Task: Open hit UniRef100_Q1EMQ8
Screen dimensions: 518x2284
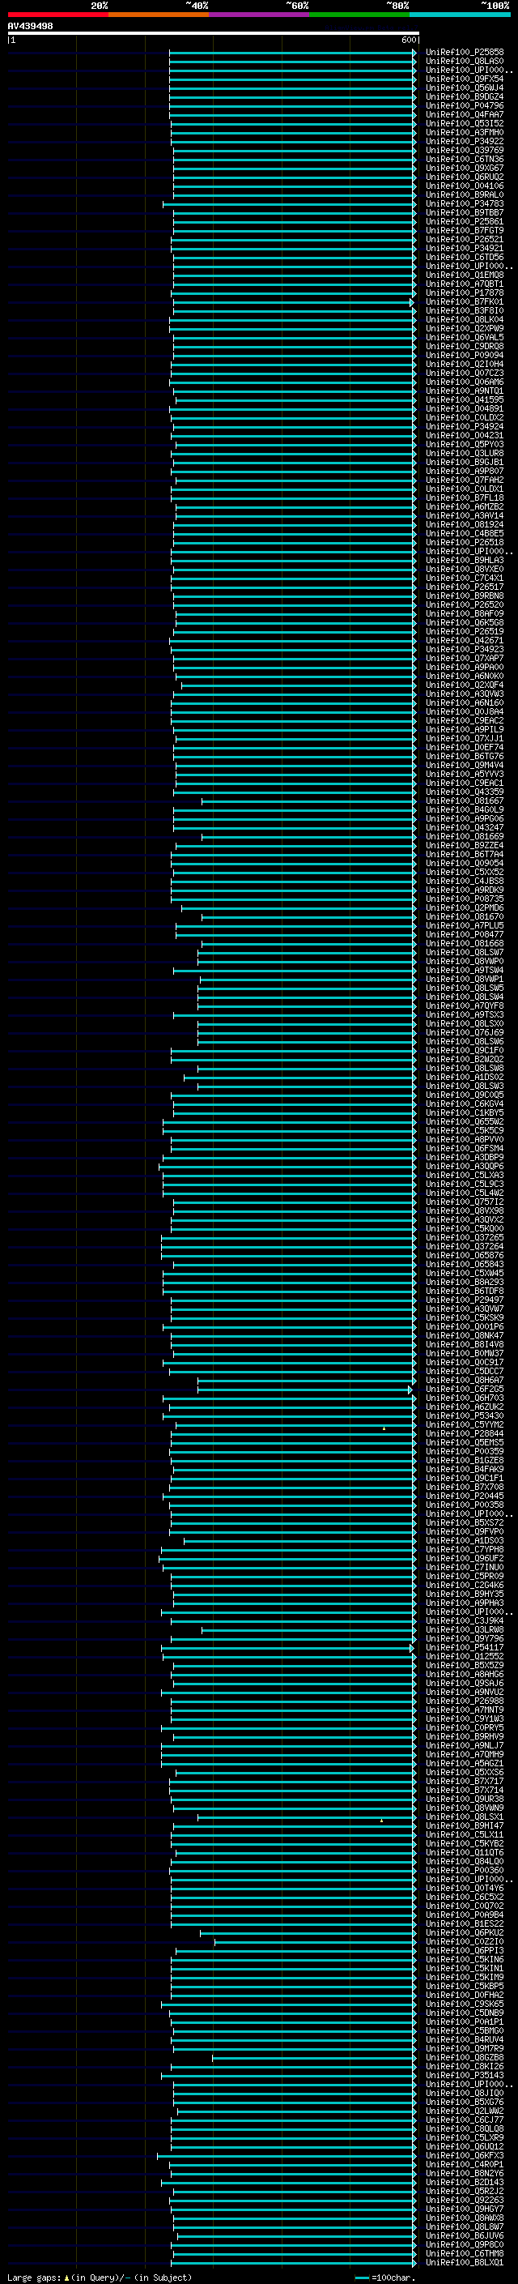Action: pos(464,275)
